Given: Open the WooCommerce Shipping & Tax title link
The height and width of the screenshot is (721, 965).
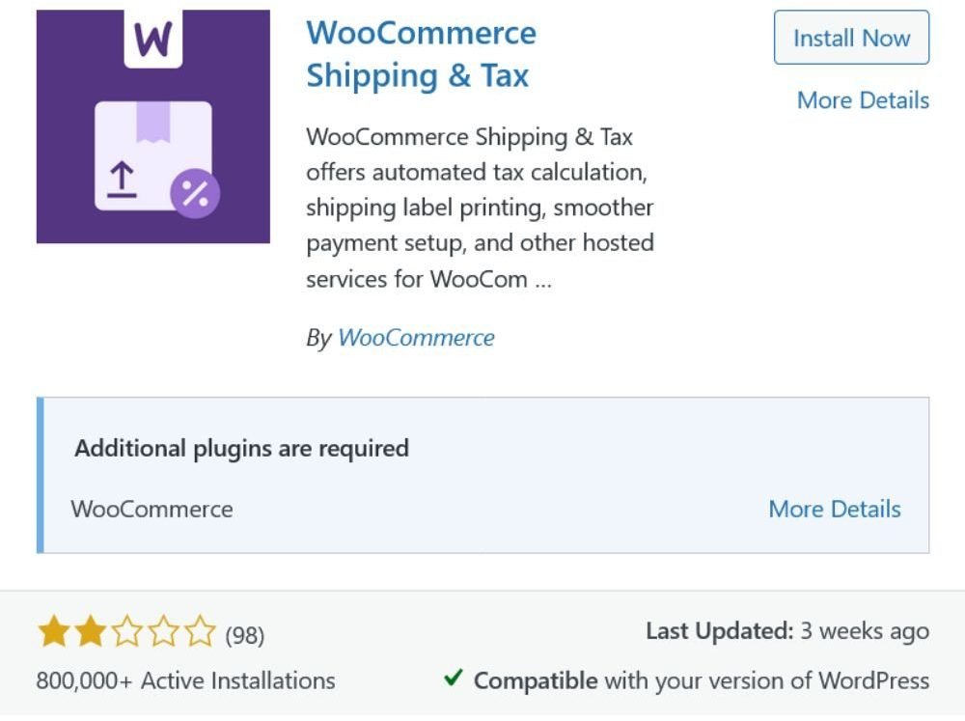Looking at the screenshot, I should coord(421,54).
